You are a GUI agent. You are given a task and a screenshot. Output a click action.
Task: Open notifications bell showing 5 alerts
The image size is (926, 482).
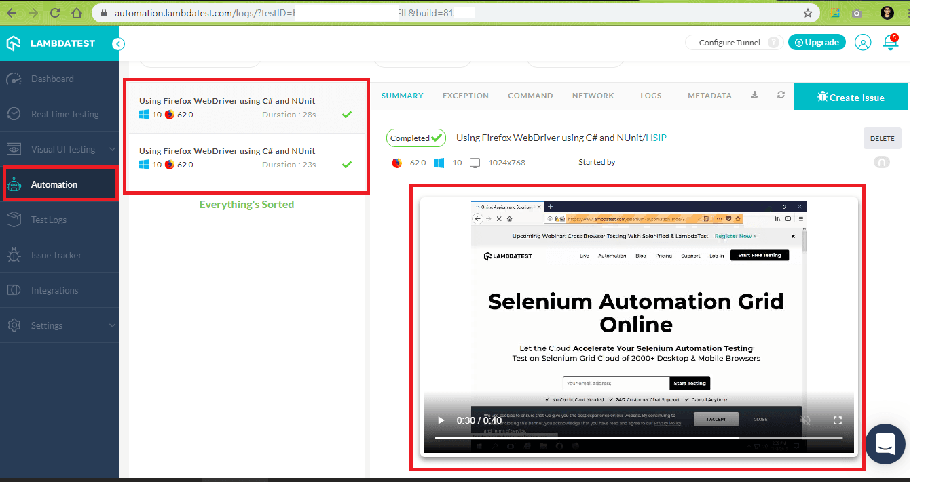tap(890, 42)
